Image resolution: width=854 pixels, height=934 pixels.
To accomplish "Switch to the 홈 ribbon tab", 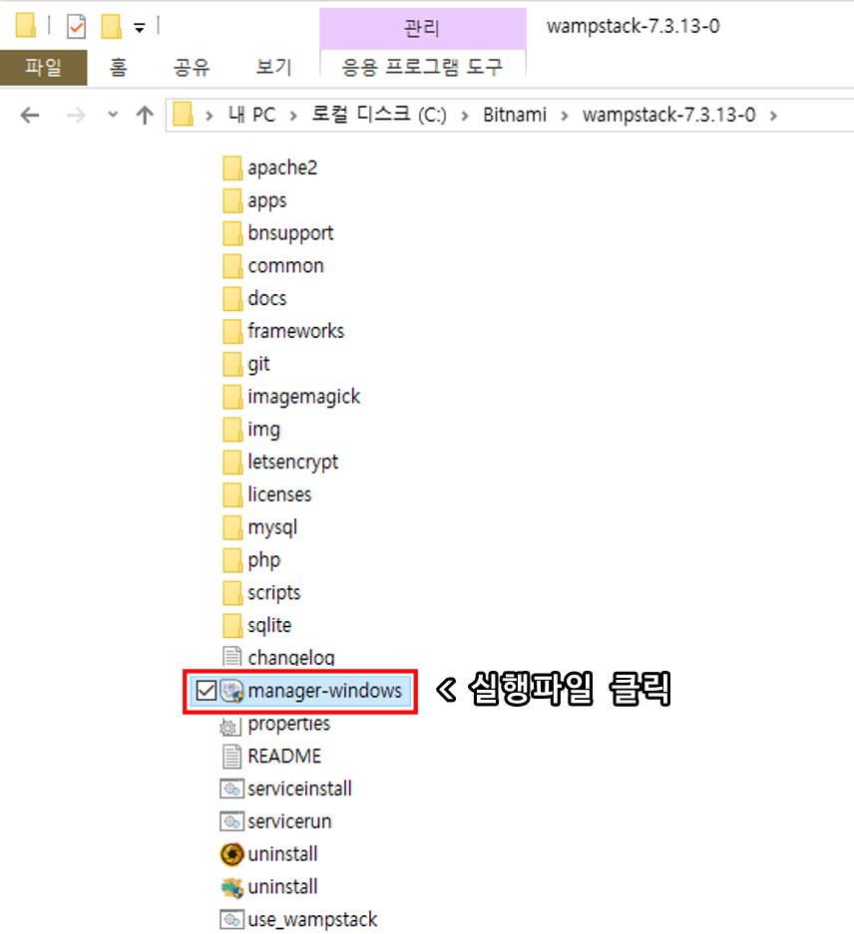I will pyautogui.click(x=119, y=68).
